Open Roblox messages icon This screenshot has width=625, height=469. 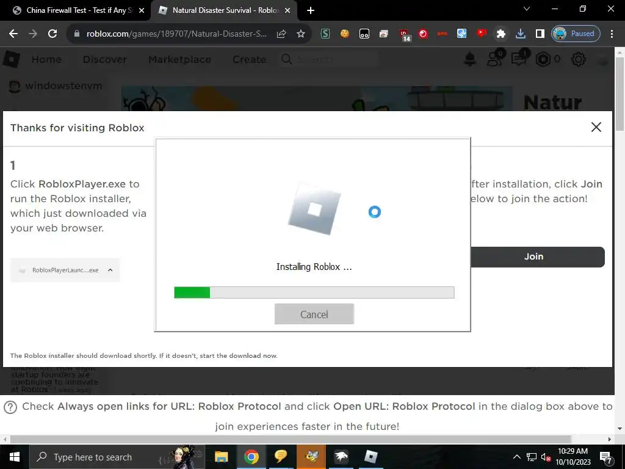point(519,59)
